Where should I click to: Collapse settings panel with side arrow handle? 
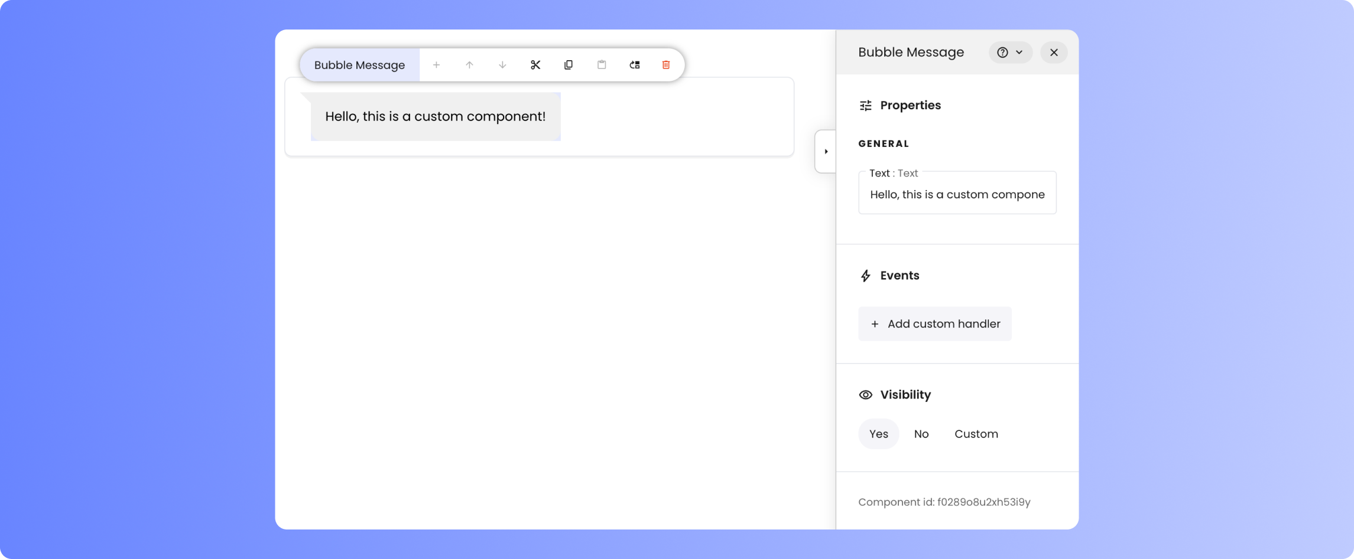[826, 152]
